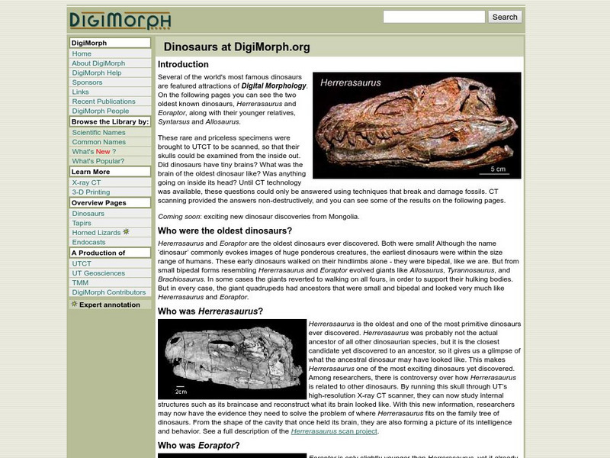Focus the search text field
This screenshot has height=458, width=610.
click(x=434, y=17)
